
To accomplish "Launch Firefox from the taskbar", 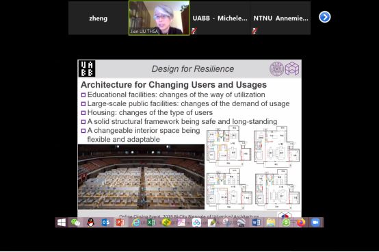I will point(301,223).
